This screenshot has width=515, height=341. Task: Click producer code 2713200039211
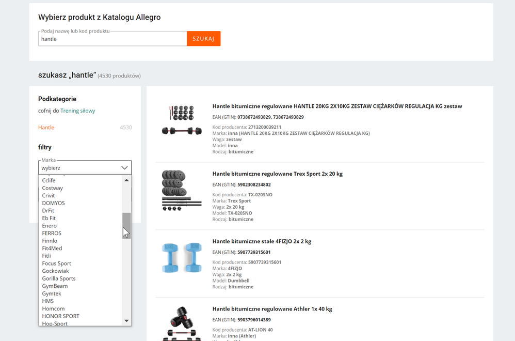(265, 127)
